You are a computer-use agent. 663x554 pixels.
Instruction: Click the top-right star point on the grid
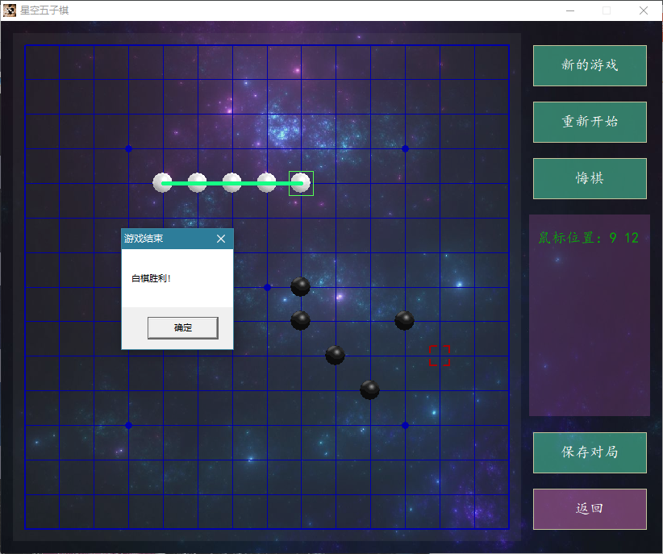point(405,149)
